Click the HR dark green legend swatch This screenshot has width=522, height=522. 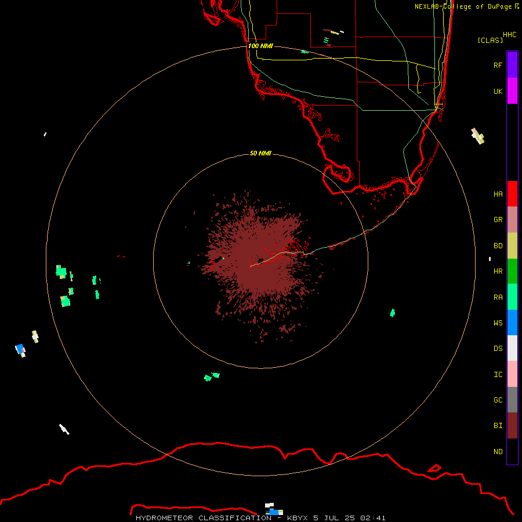512,271
